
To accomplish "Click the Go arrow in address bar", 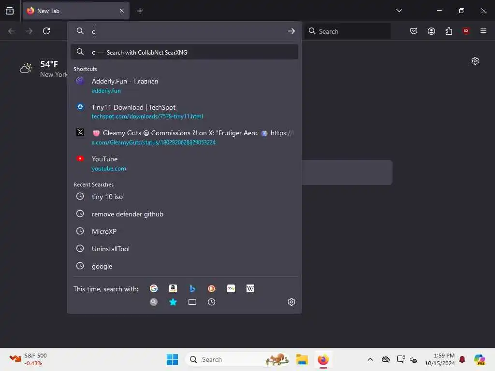I will (291, 31).
